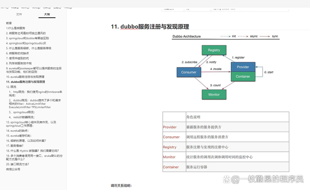The width and height of the screenshot is (310, 190).
Task: Go to sub-item 4、redis计数器限流
Action: (x=22, y=117)
